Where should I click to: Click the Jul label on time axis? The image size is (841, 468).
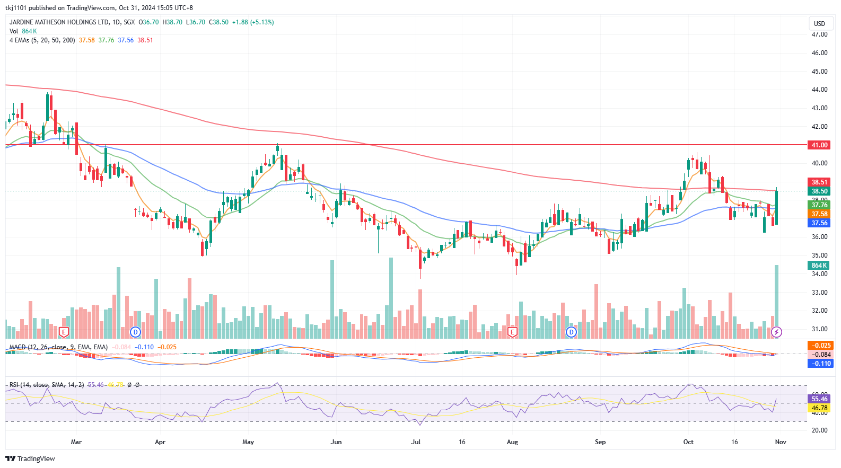[416, 442]
